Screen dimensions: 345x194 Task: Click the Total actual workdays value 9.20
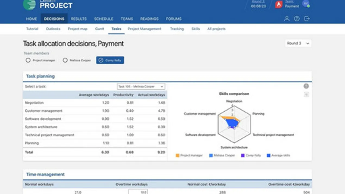point(161,152)
